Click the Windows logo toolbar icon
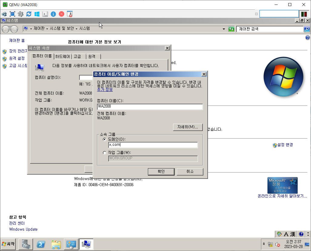The height and width of the screenshot is (251, 311). coord(37,14)
